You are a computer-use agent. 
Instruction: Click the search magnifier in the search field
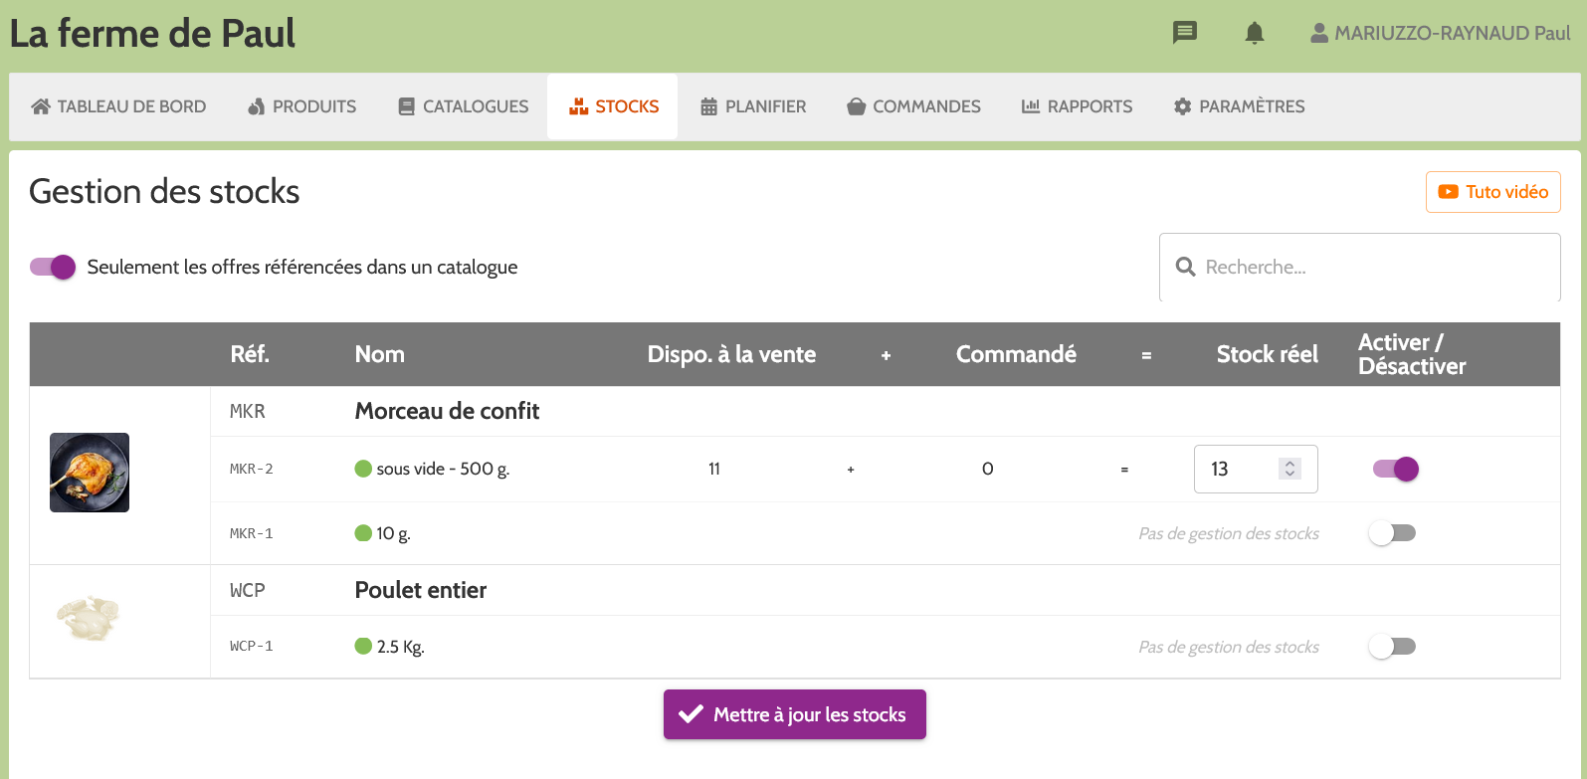pyautogui.click(x=1186, y=267)
